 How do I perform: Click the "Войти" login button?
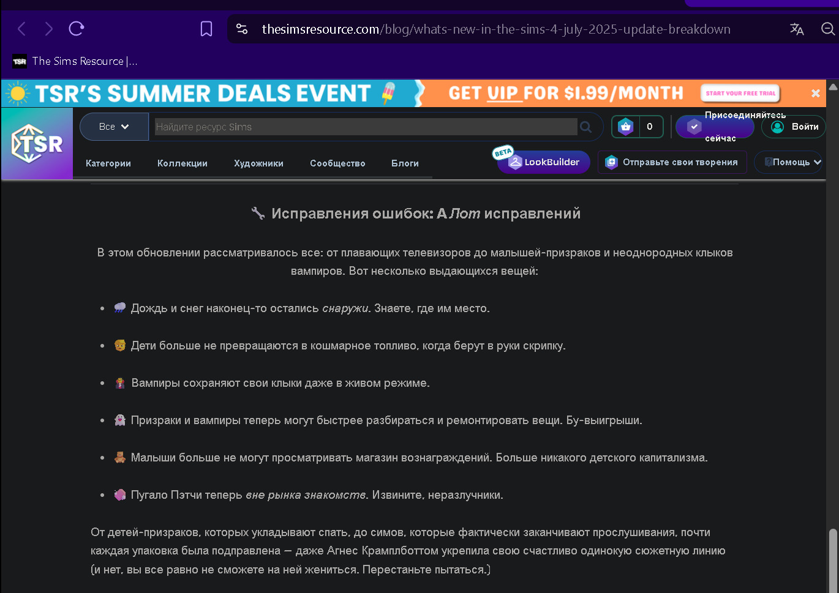tap(794, 127)
